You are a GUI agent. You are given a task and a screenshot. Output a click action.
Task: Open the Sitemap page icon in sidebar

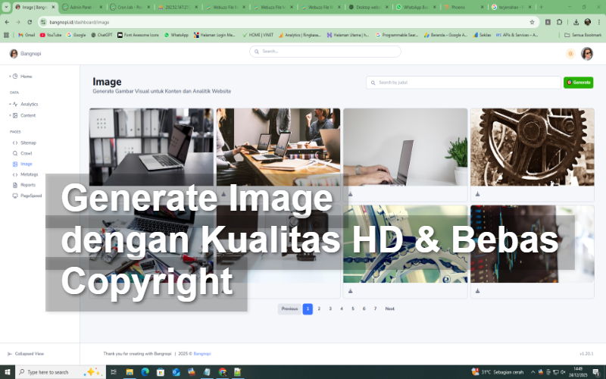click(15, 143)
